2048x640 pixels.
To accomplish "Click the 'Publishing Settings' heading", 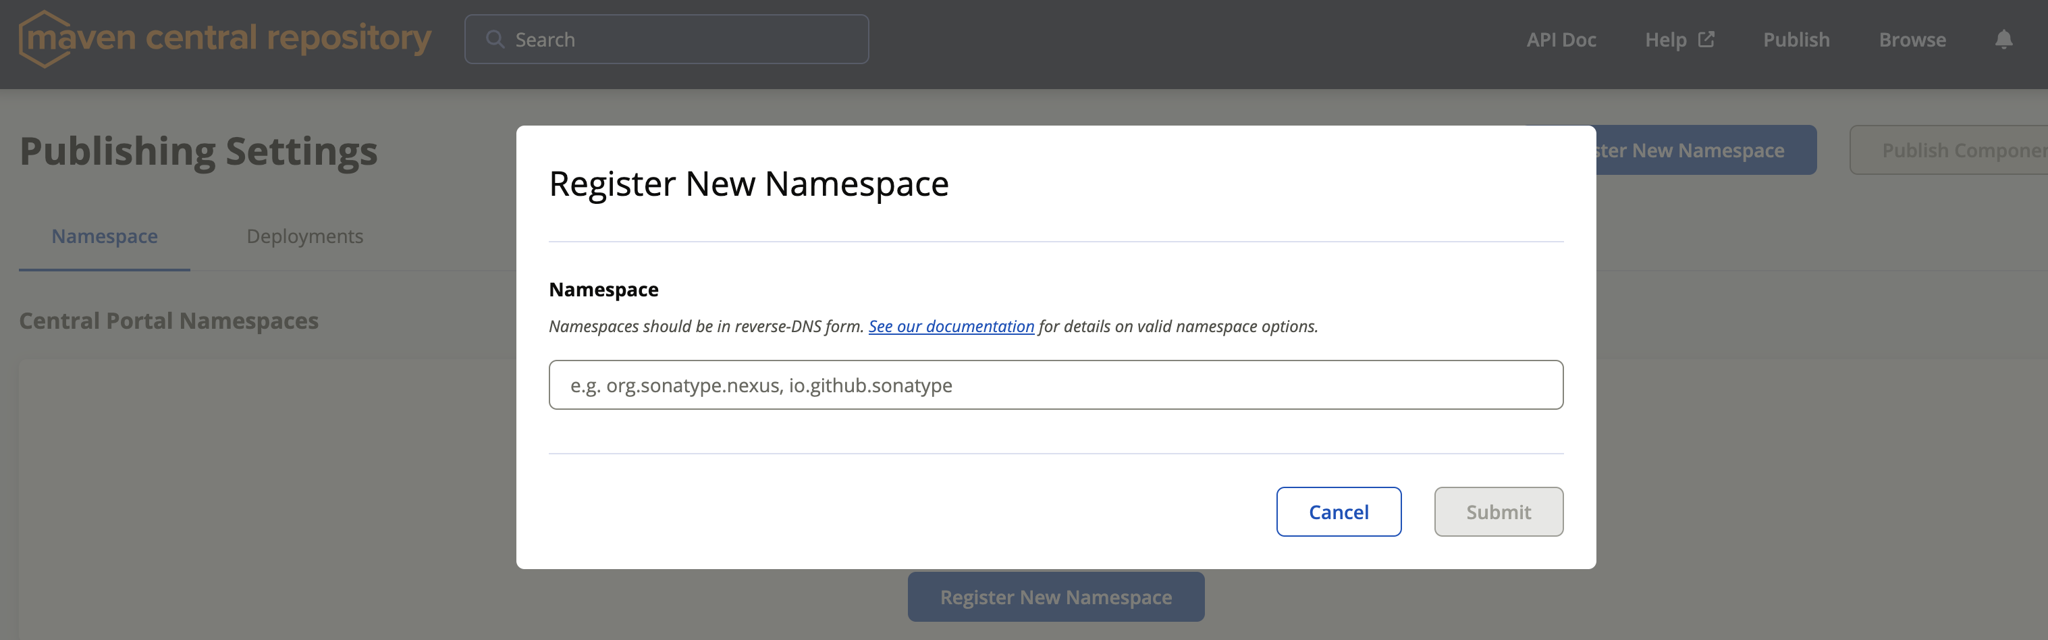I will [x=198, y=151].
